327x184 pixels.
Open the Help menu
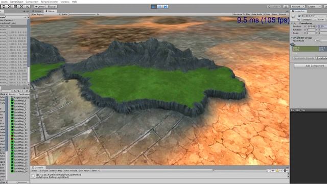[x=75, y=2]
